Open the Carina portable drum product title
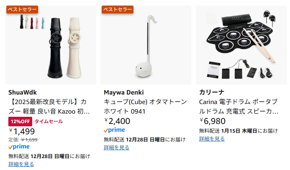 (x=238, y=106)
